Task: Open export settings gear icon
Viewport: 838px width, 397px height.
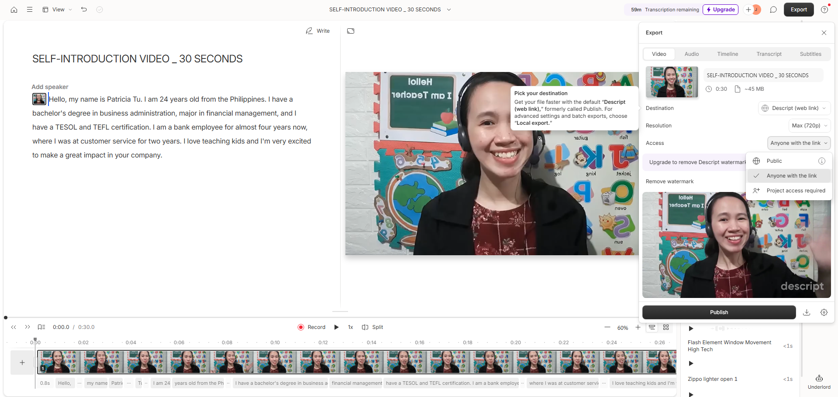Action: (x=824, y=312)
